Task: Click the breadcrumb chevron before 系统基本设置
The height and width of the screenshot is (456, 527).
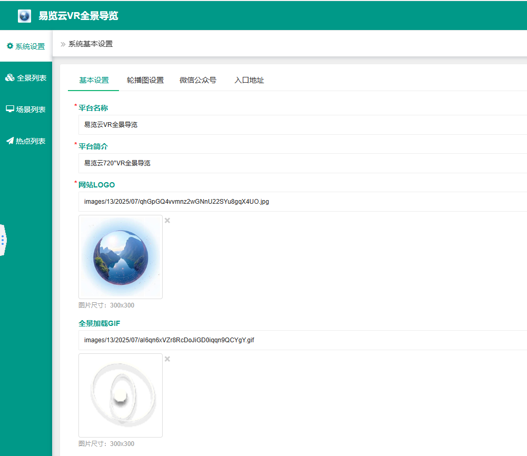Action: coord(62,44)
